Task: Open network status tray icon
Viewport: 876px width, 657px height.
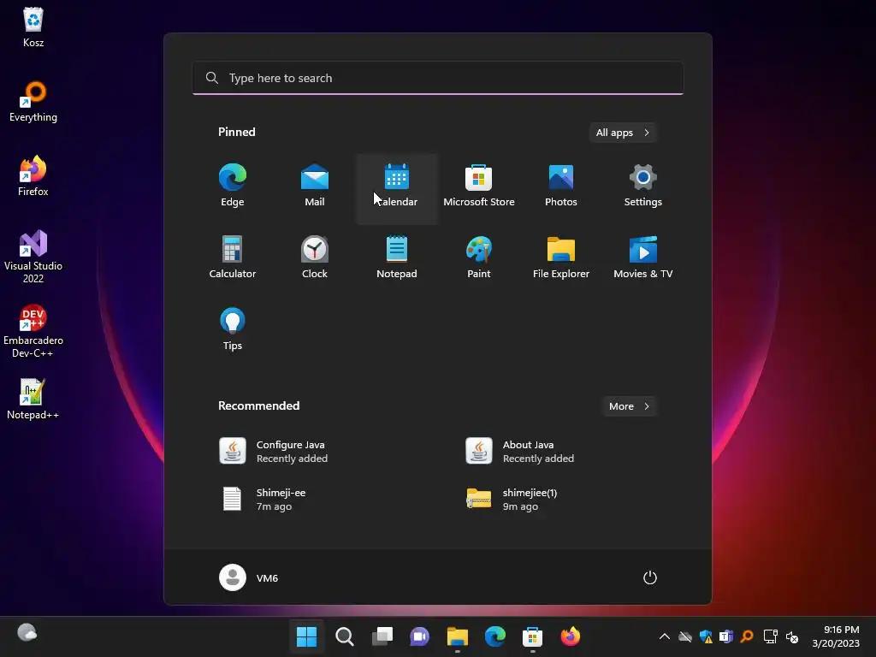Action: (771, 636)
